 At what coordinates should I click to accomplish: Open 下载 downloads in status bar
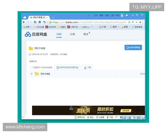pos(110,117)
